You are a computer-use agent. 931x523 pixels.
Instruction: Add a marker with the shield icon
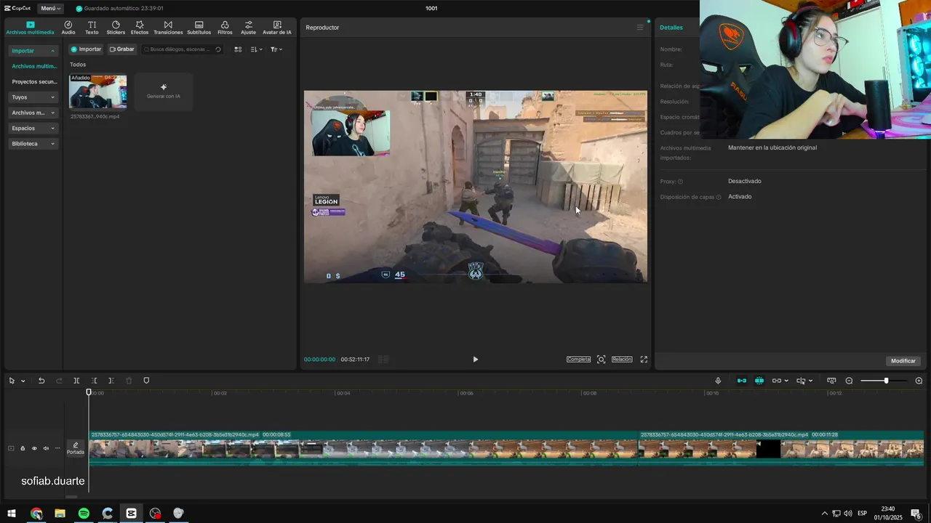click(x=146, y=381)
